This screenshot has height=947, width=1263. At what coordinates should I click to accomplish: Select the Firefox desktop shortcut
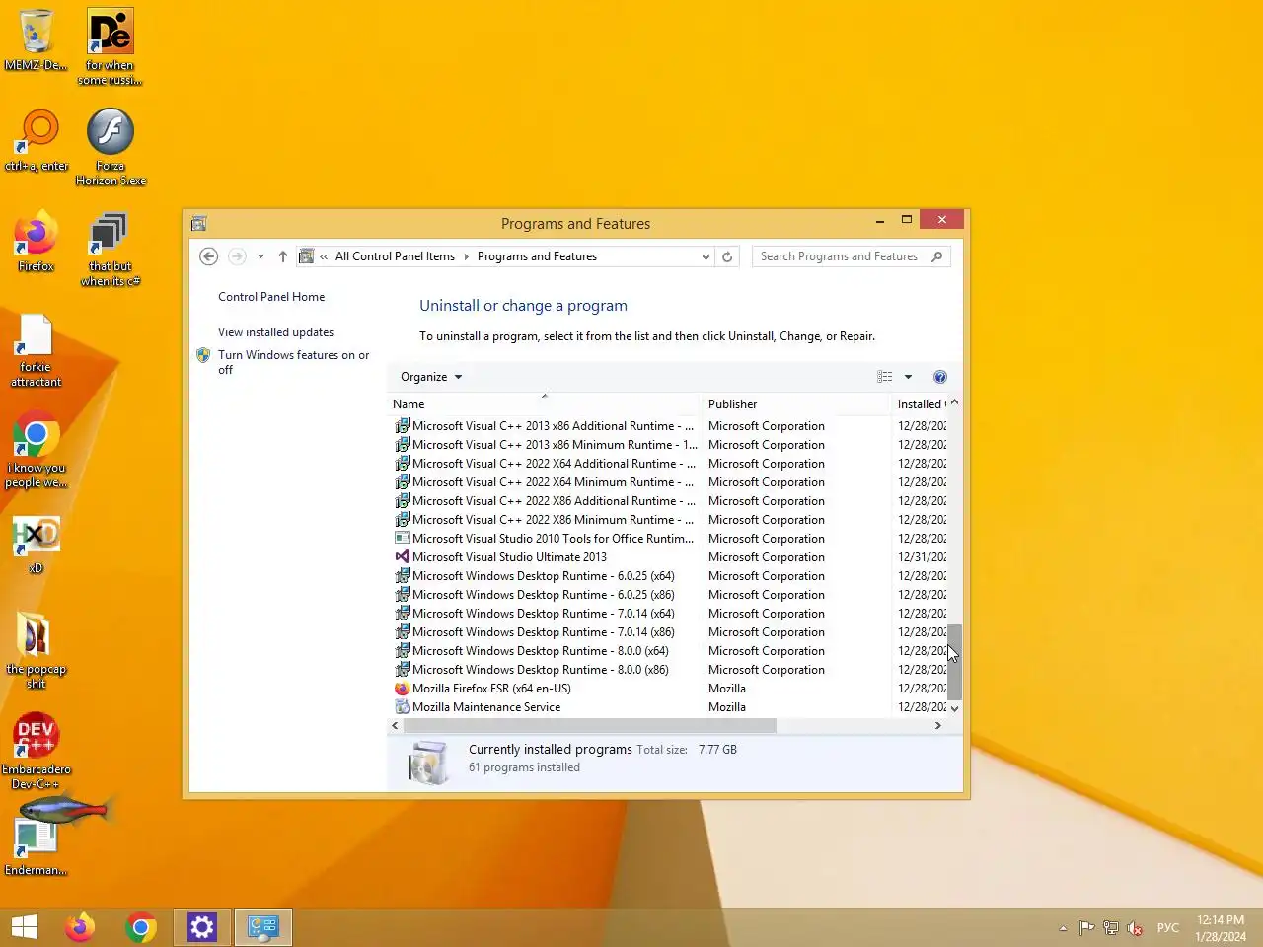(x=36, y=241)
